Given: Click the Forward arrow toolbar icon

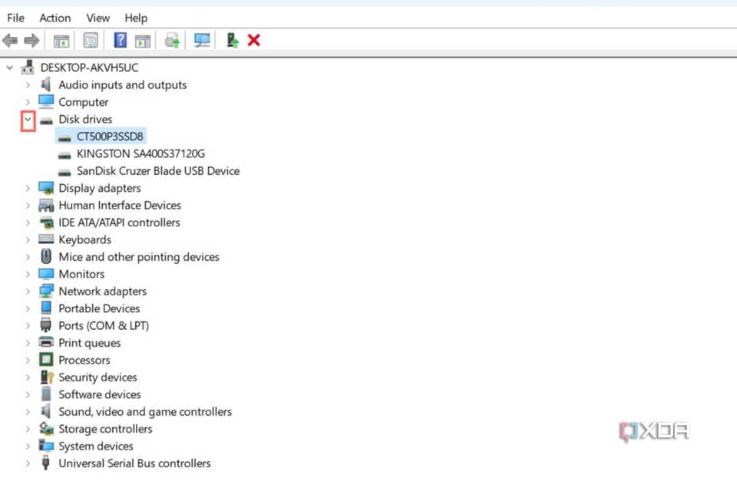Looking at the screenshot, I should coord(31,41).
